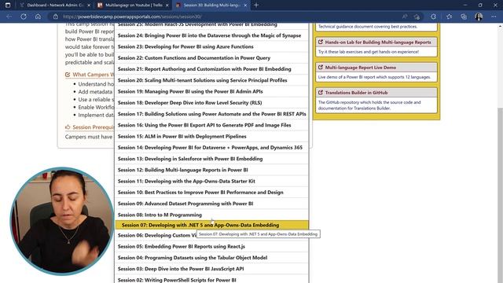Open Session 15: ALM with Deployment Pipelines
The width and height of the screenshot is (503, 283).
[211, 136]
